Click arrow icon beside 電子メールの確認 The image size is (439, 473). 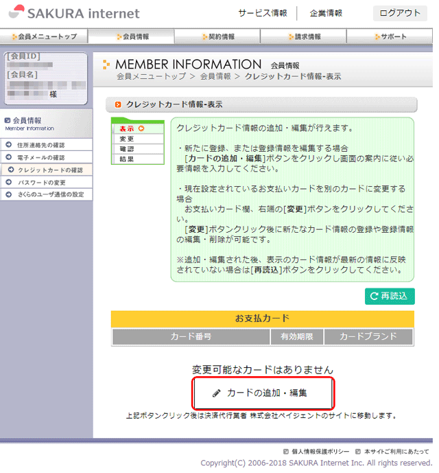(x=8, y=157)
